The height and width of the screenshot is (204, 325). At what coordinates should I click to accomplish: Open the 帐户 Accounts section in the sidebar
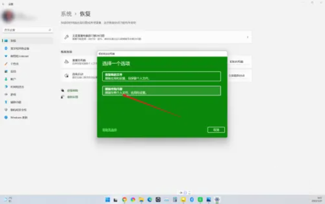click(x=27, y=79)
